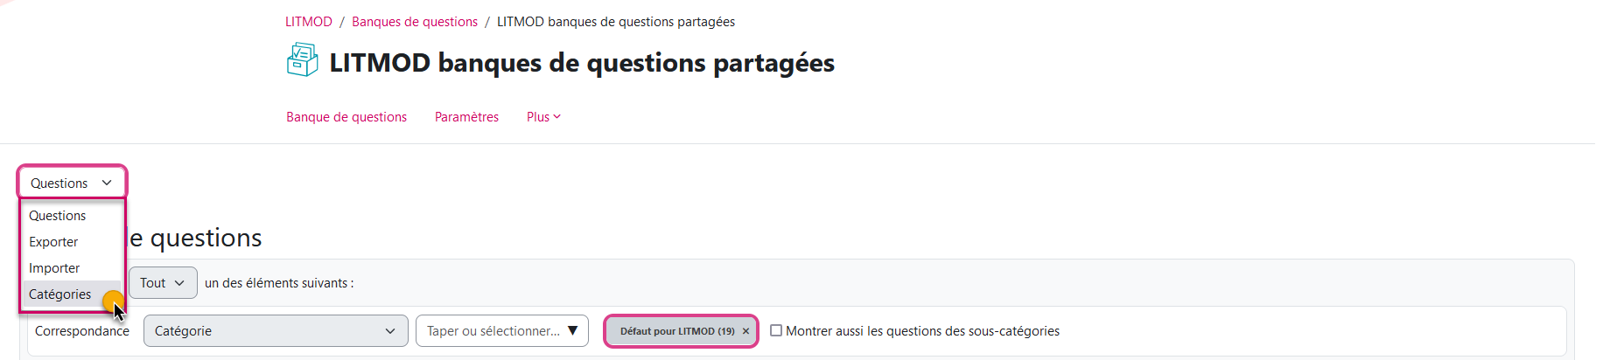Choose Importer in the dropdown menu

[x=54, y=268]
